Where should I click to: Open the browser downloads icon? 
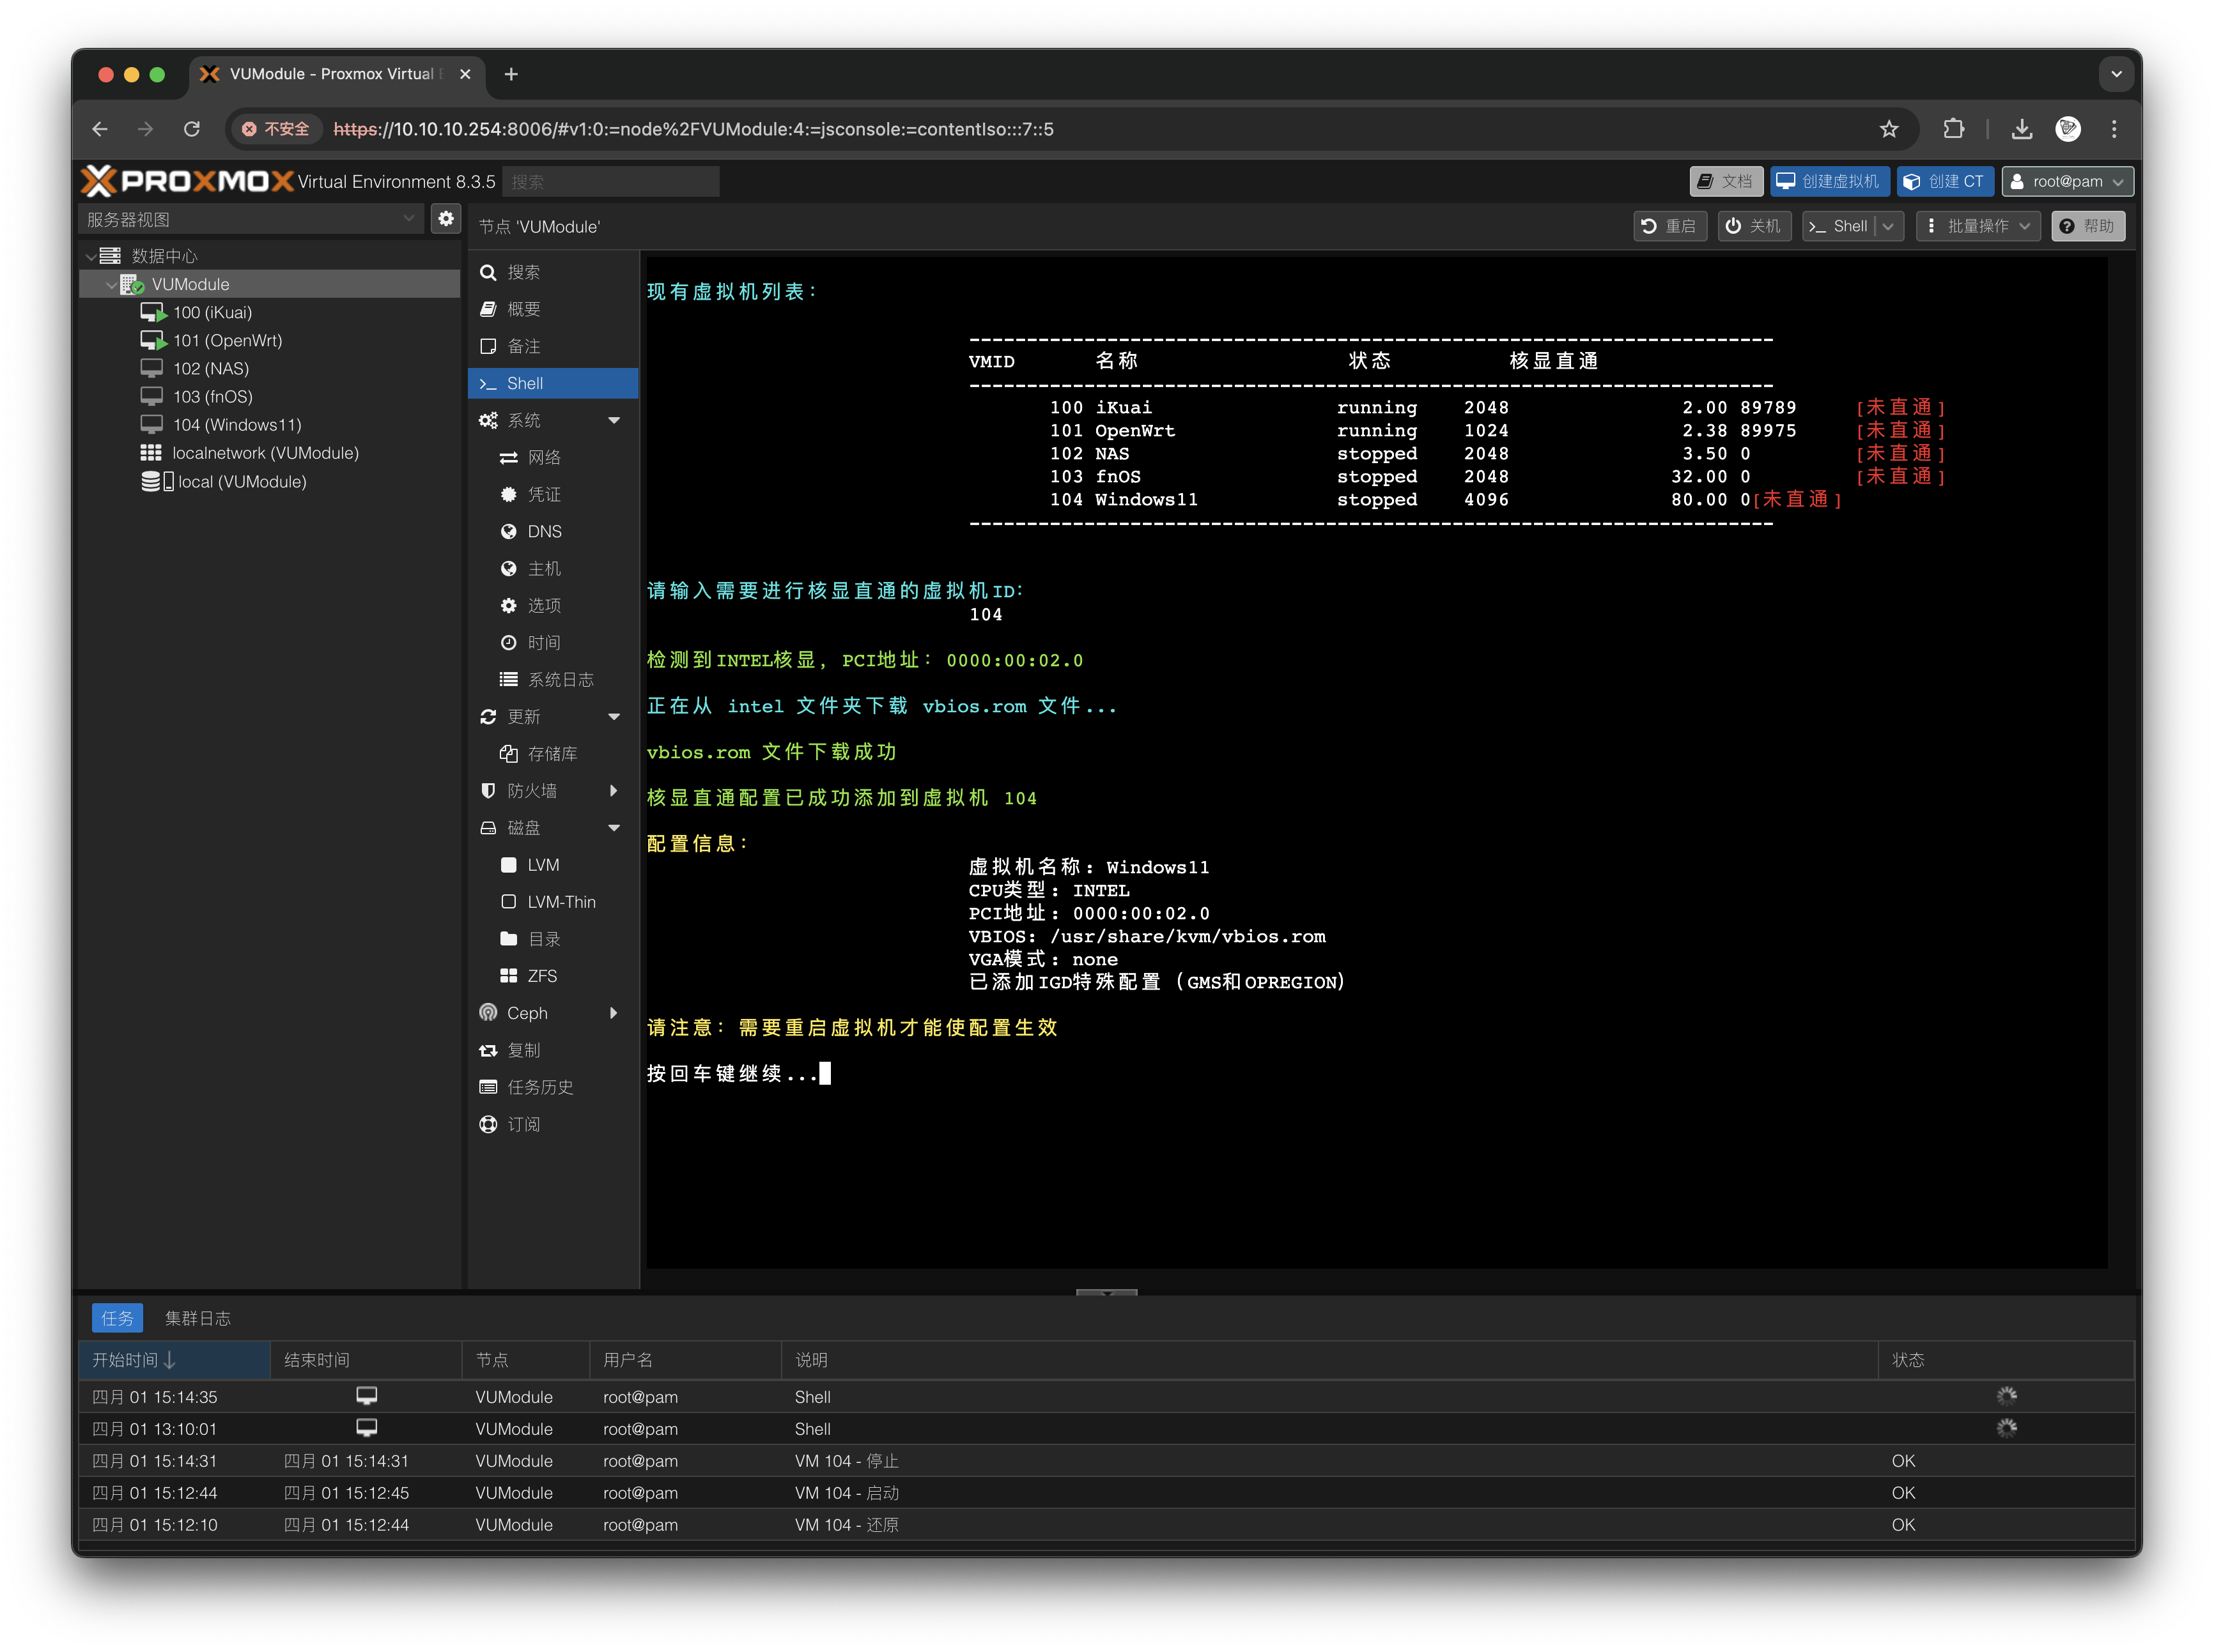tap(2022, 129)
